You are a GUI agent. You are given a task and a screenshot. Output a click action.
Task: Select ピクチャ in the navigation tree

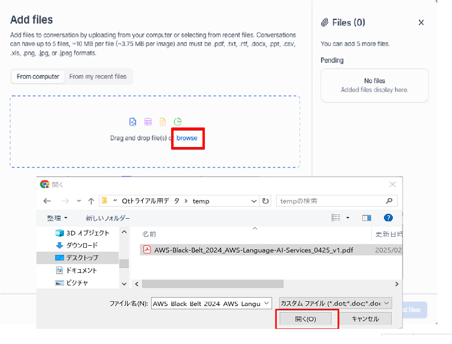(x=72, y=283)
